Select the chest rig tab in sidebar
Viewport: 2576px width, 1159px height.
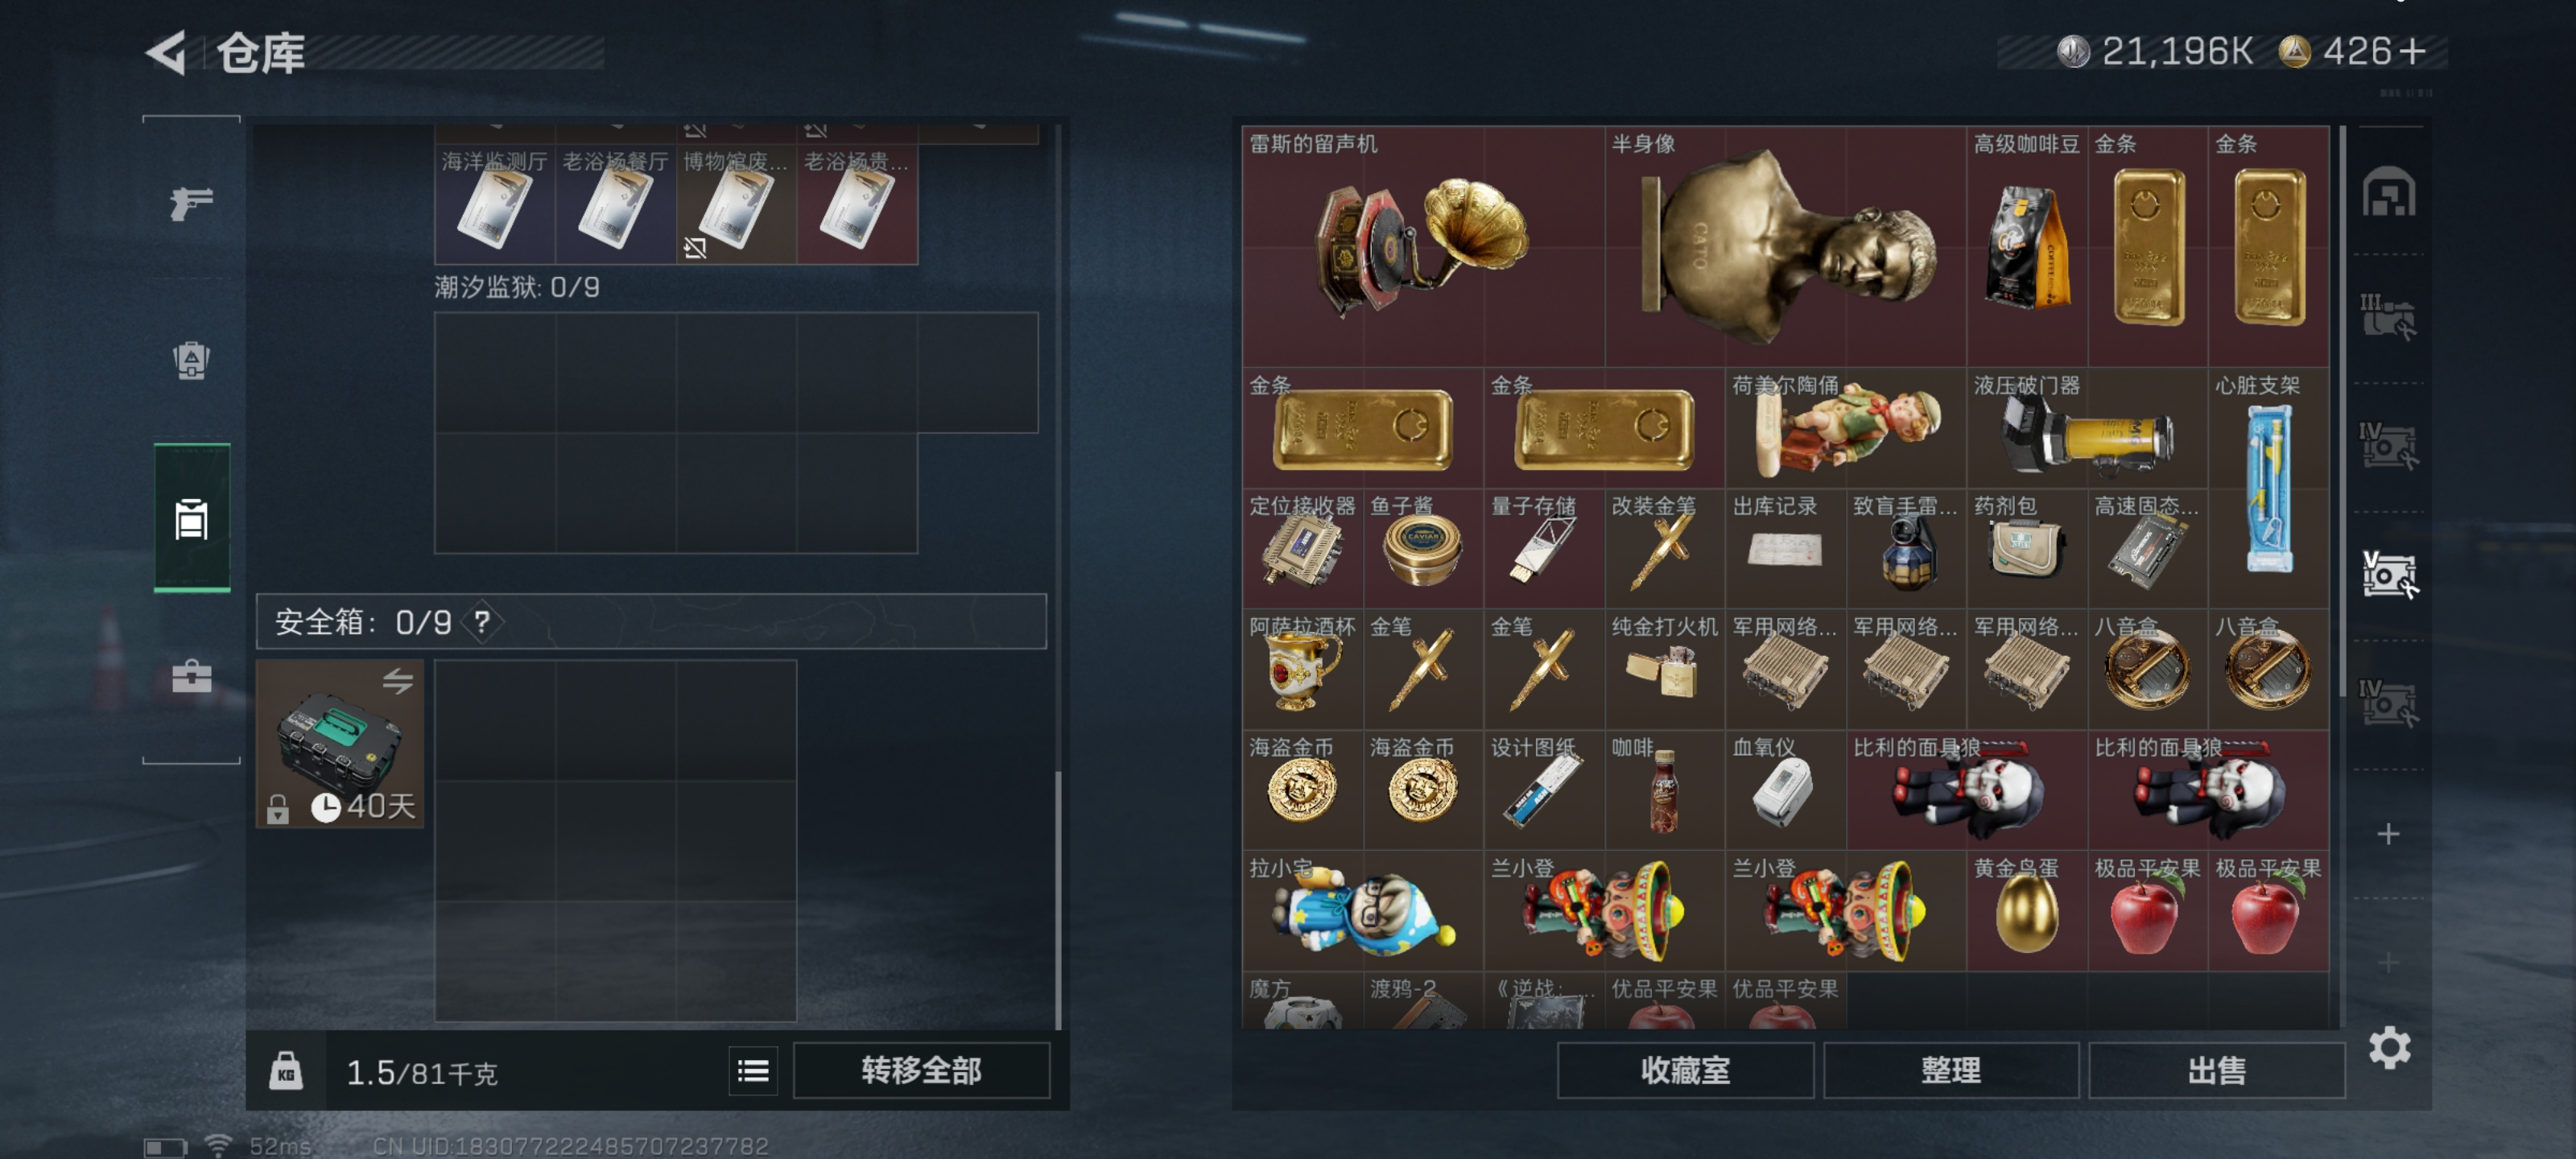point(191,518)
